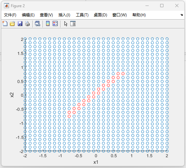Click the New Figure toolbar icon

pyautogui.click(x=5, y=24)
